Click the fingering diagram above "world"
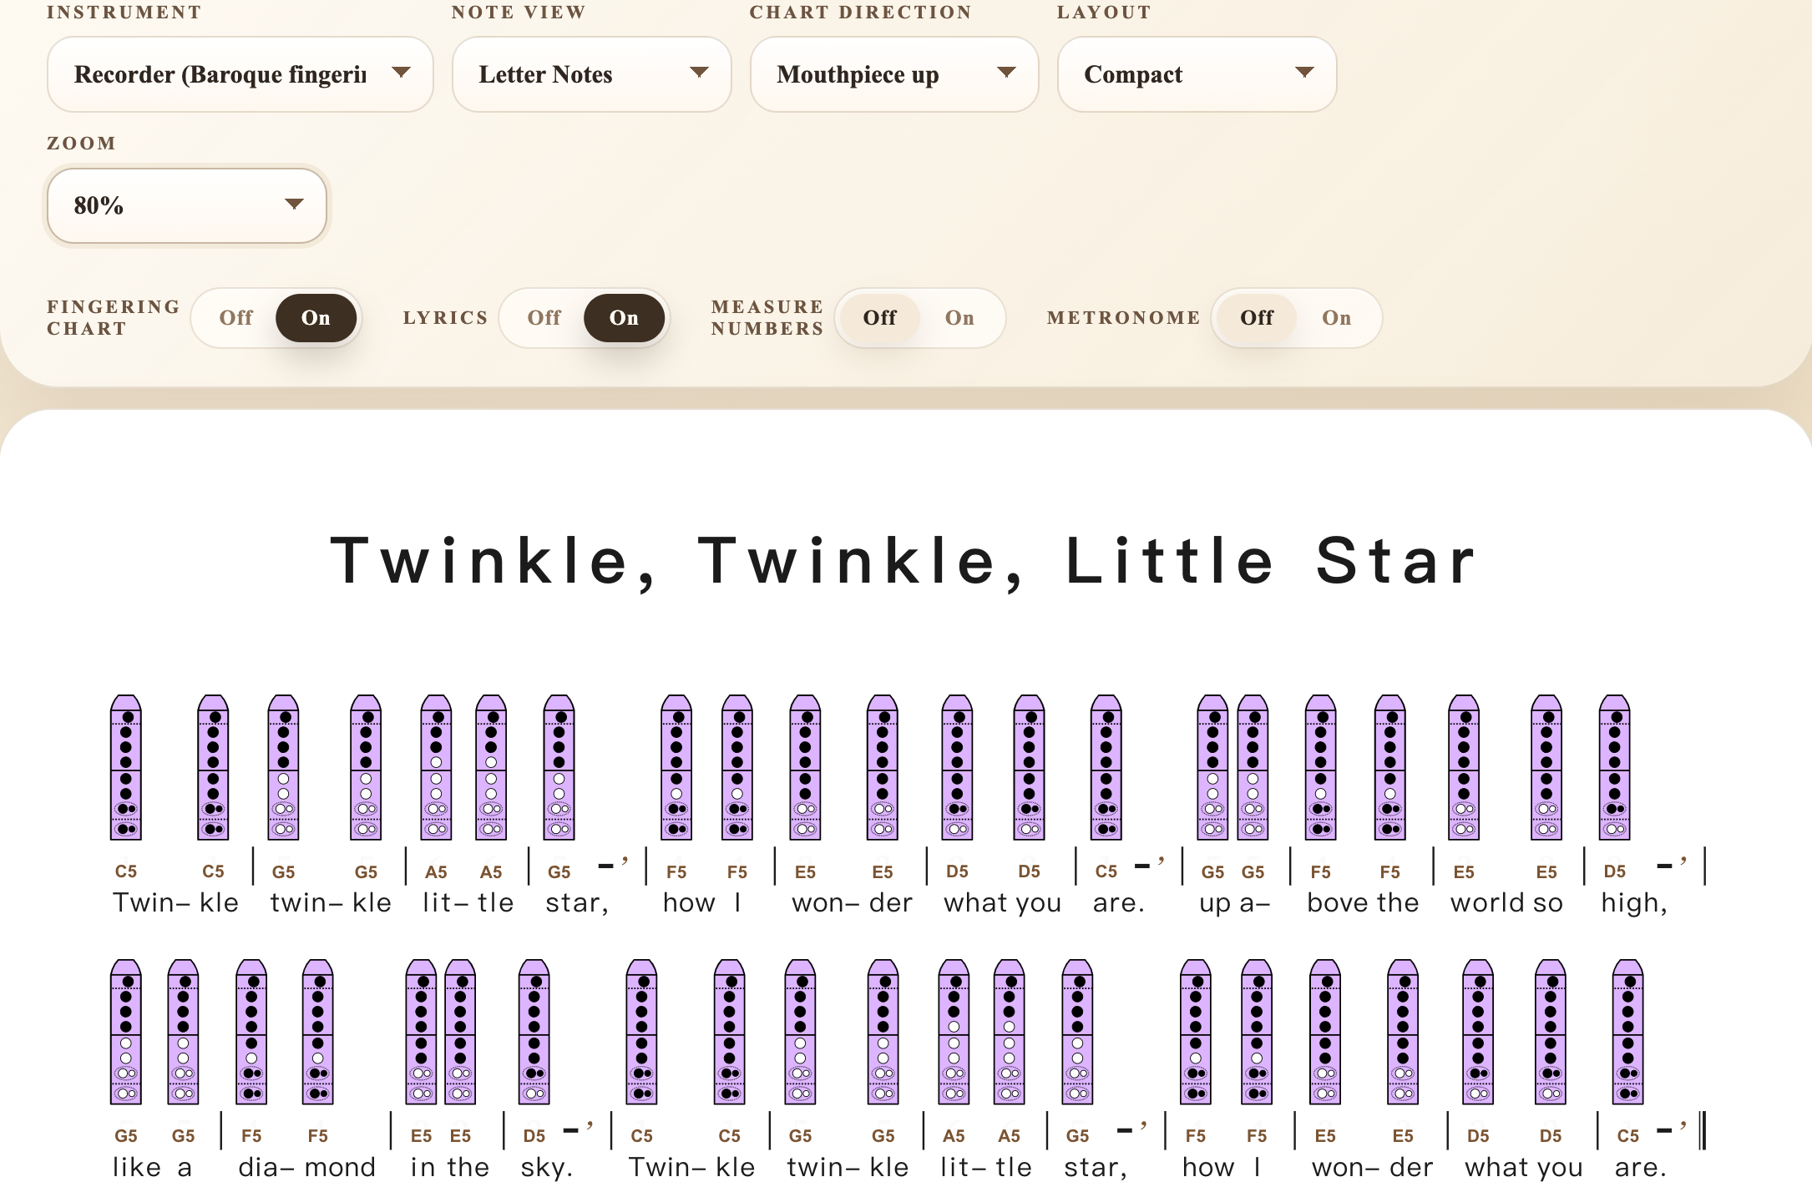 coord(1464,768)
